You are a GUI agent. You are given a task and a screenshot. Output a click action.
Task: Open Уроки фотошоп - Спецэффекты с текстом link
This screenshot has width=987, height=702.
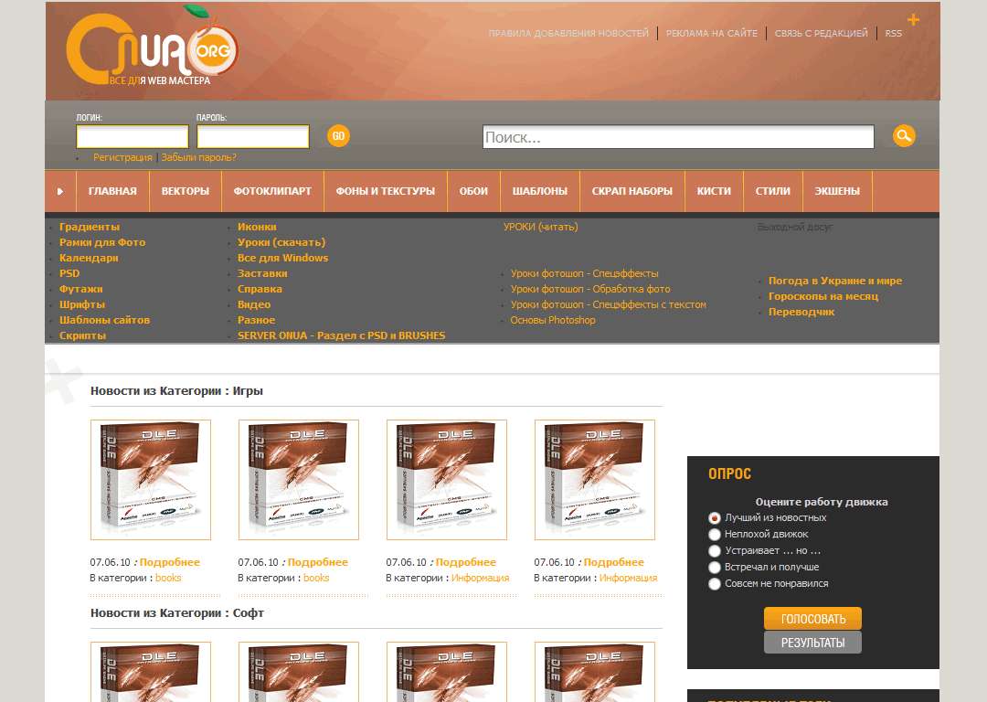click(608, 304)
